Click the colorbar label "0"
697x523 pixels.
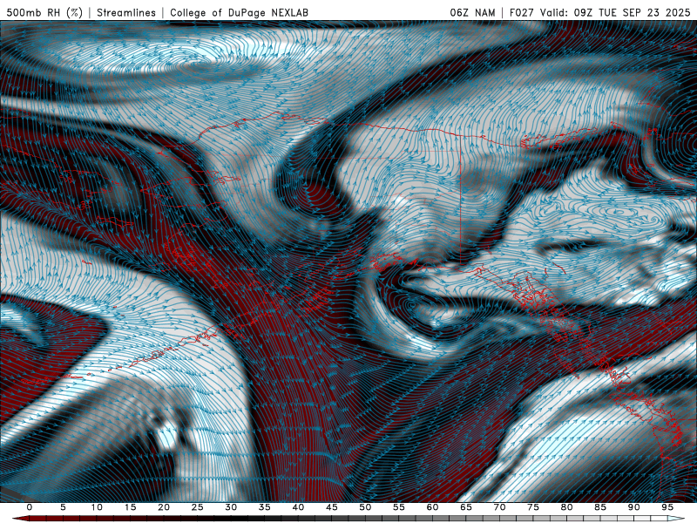pos(30,507)
